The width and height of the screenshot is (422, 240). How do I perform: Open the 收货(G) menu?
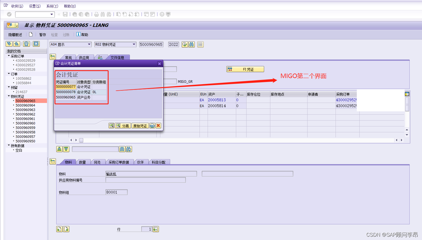coord(17,6)
